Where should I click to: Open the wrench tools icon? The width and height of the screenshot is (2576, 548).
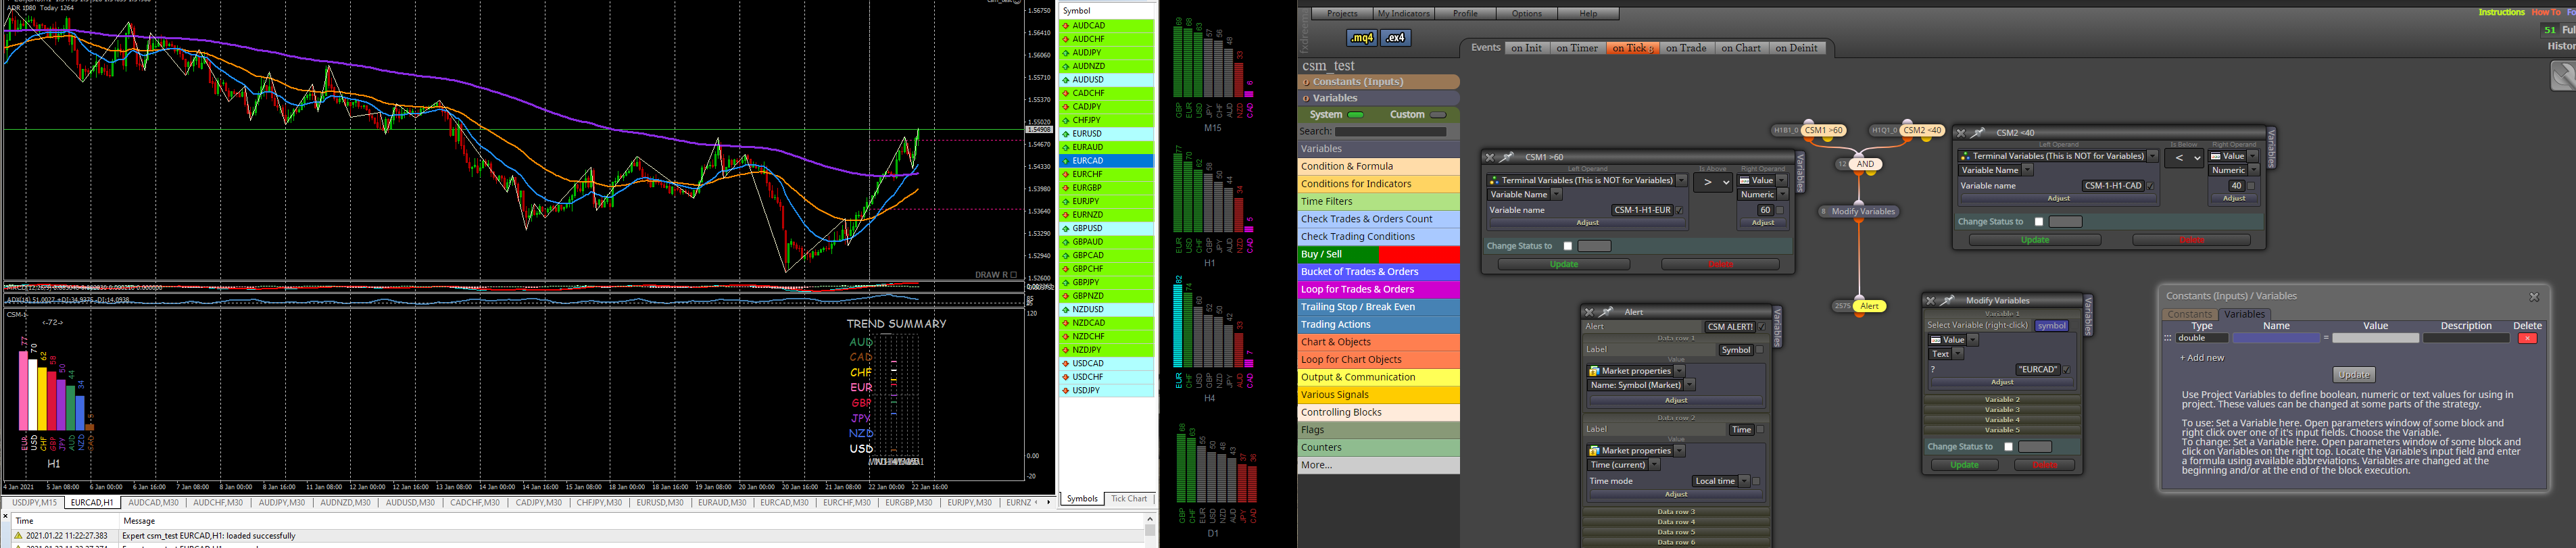[x=2563, y=76]
